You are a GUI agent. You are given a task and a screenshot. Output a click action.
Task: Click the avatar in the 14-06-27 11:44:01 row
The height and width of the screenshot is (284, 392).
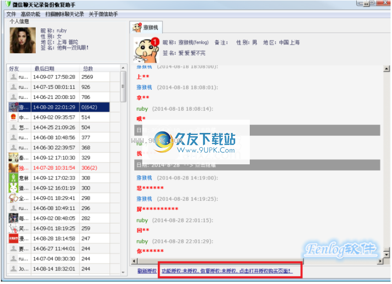pyautogui.click(x=13, y=249)
